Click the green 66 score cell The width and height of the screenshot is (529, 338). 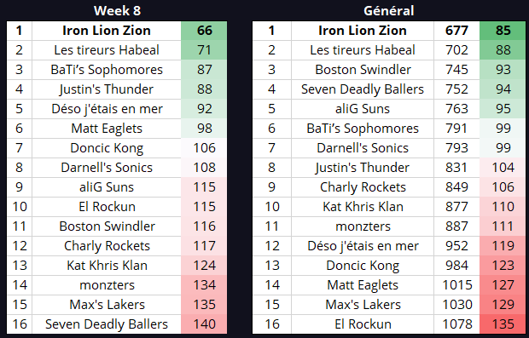pos(204,31)
